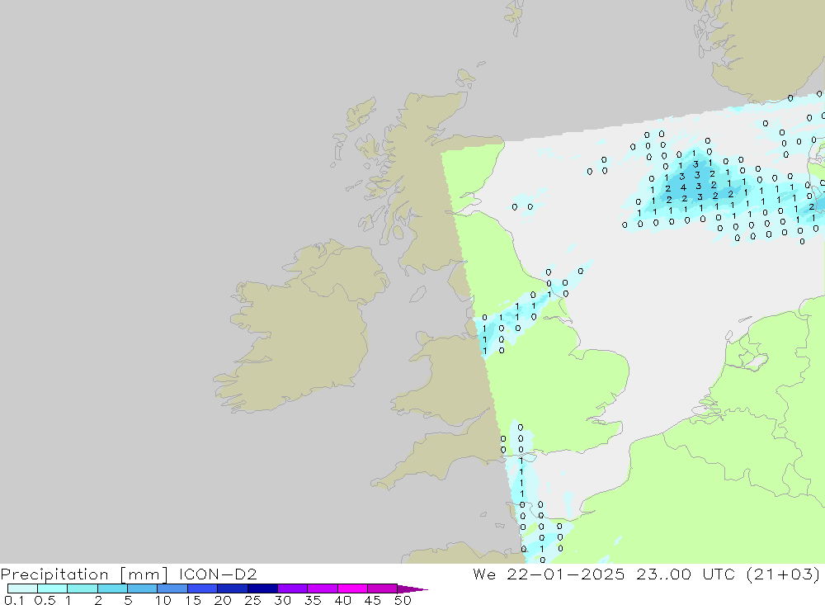Select the 40–45 mm magenta legend box

(352, 588)
